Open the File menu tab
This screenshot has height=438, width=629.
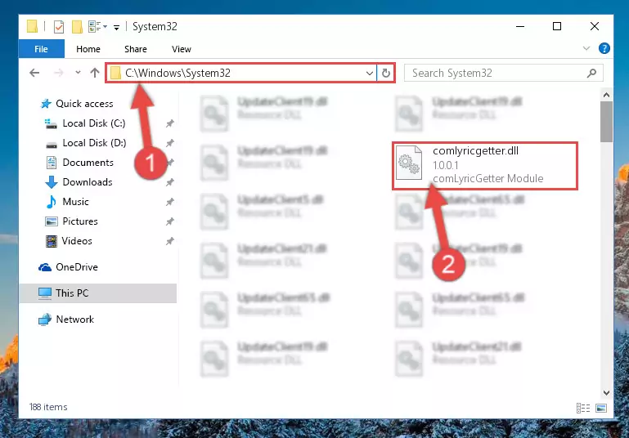coord(42,49)
